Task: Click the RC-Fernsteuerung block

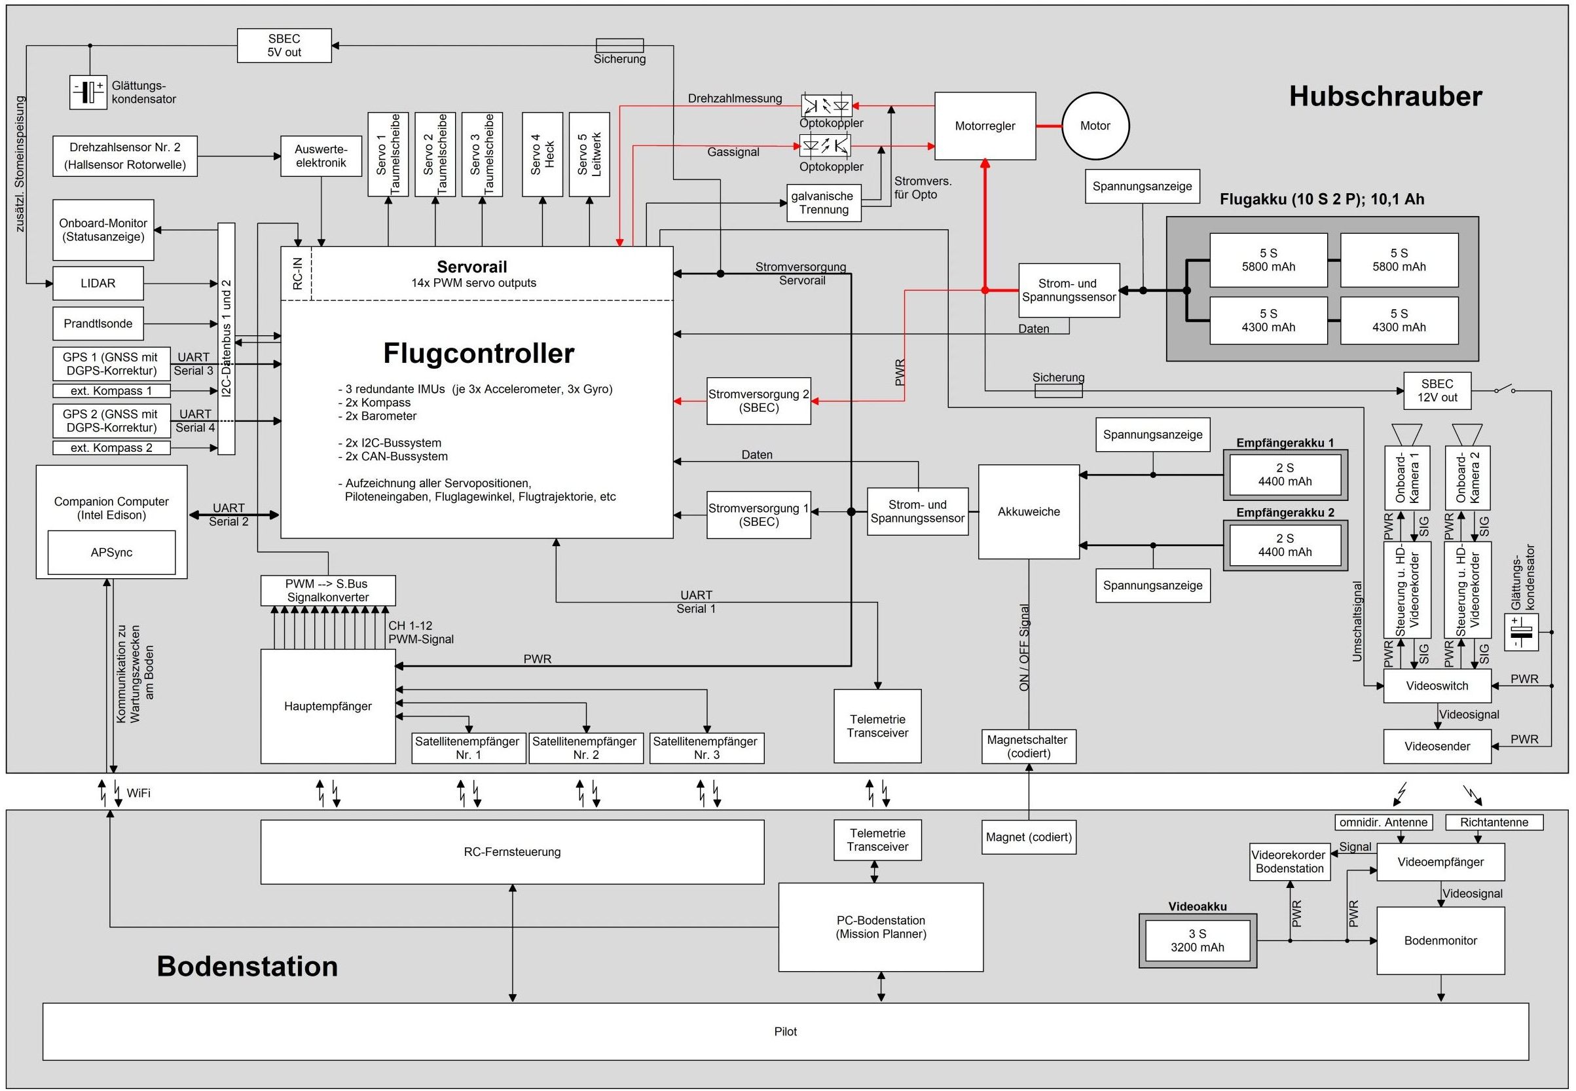Action: coord(512,852)
